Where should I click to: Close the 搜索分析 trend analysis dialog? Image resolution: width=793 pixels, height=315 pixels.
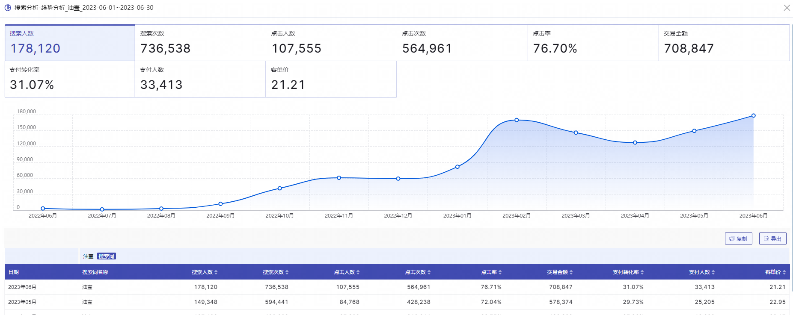coord(787,8)
